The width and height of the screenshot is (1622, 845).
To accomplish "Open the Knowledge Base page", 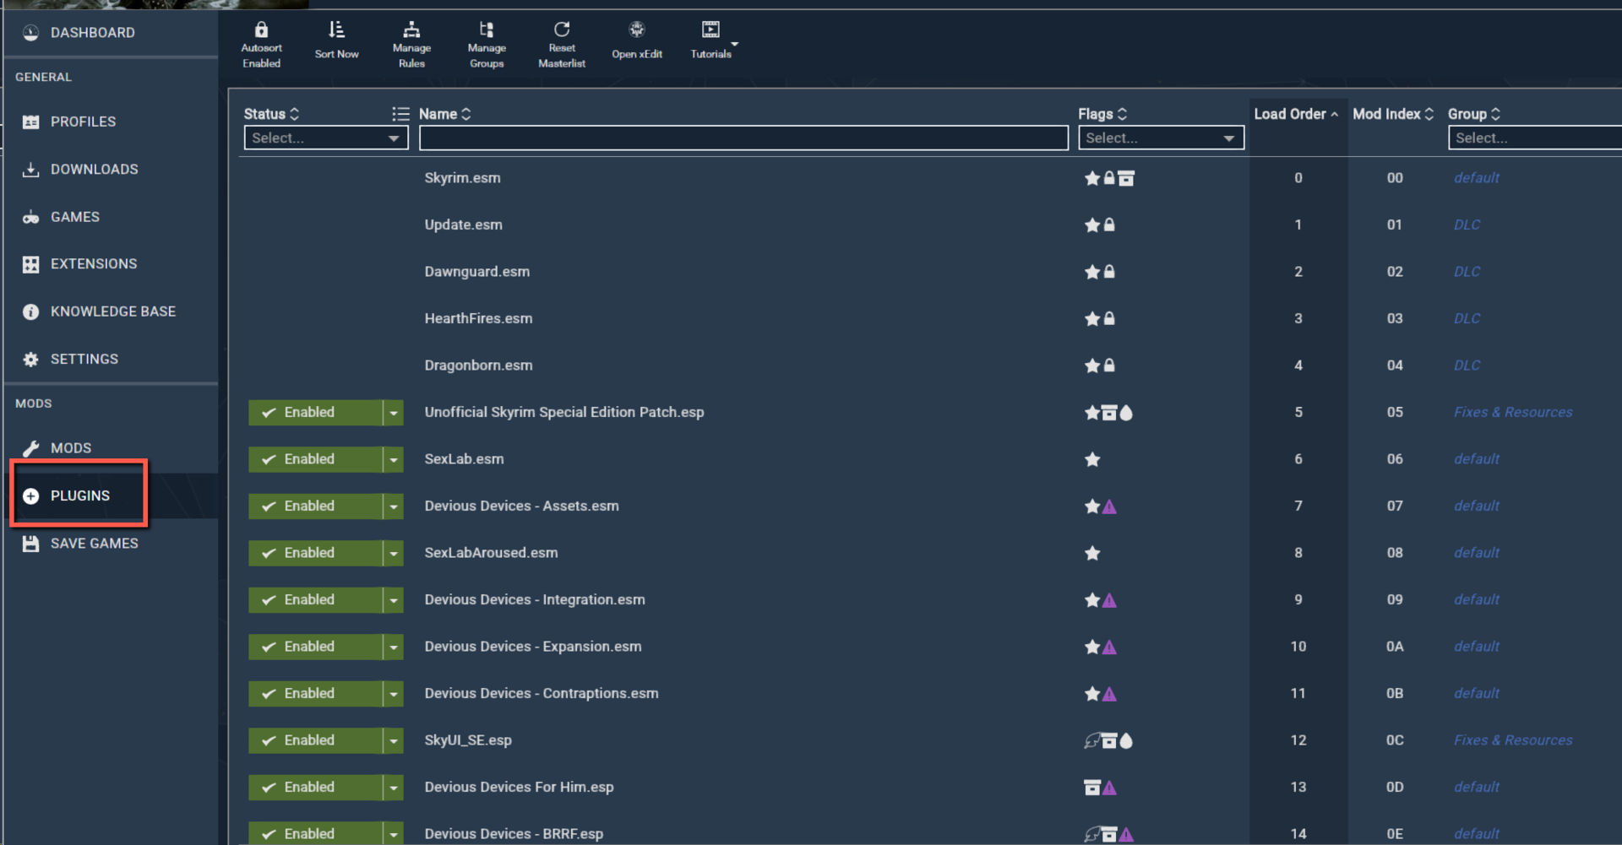I will point(112,311).
